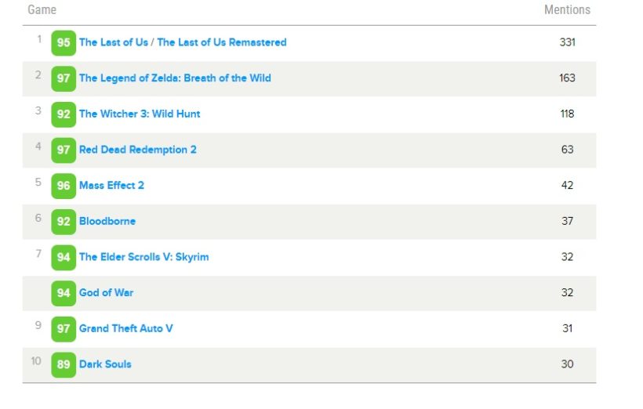The height and width of the screenshot is (409, 643).
Task: Go to Grand Theft Auto V page
Action: [125, 328]
